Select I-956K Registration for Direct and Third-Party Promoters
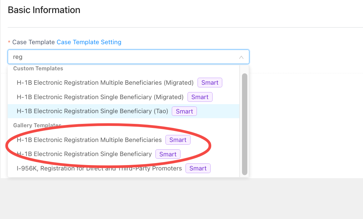This screenshot has width=363, height=219. coord(99,168)
